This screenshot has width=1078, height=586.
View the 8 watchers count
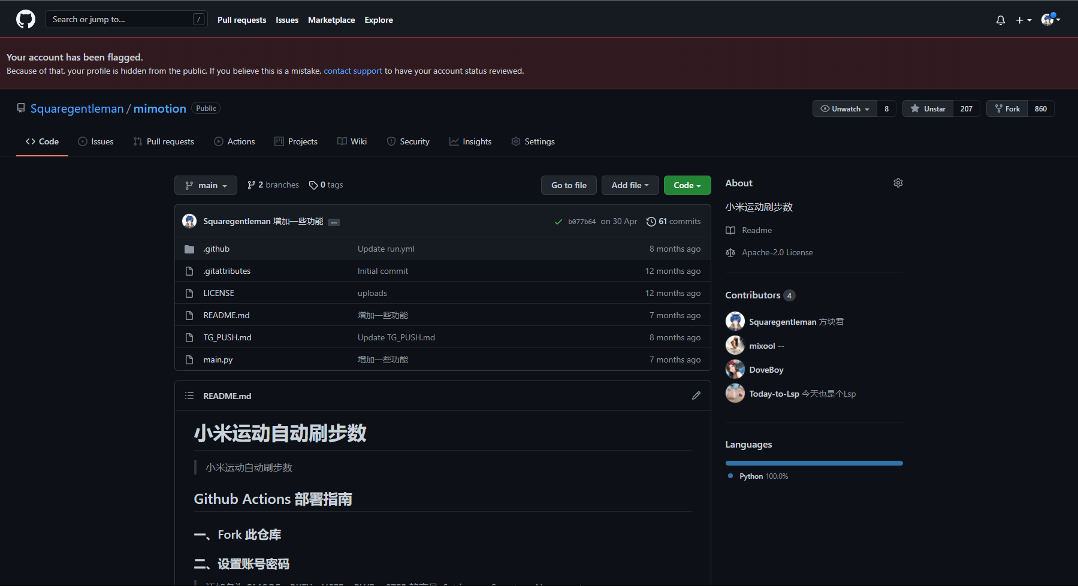coord(887,108)
